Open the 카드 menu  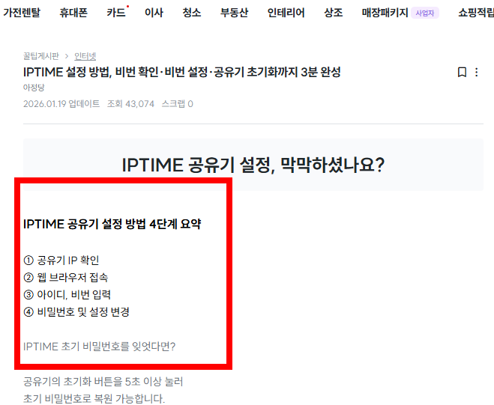coord(116,12)
